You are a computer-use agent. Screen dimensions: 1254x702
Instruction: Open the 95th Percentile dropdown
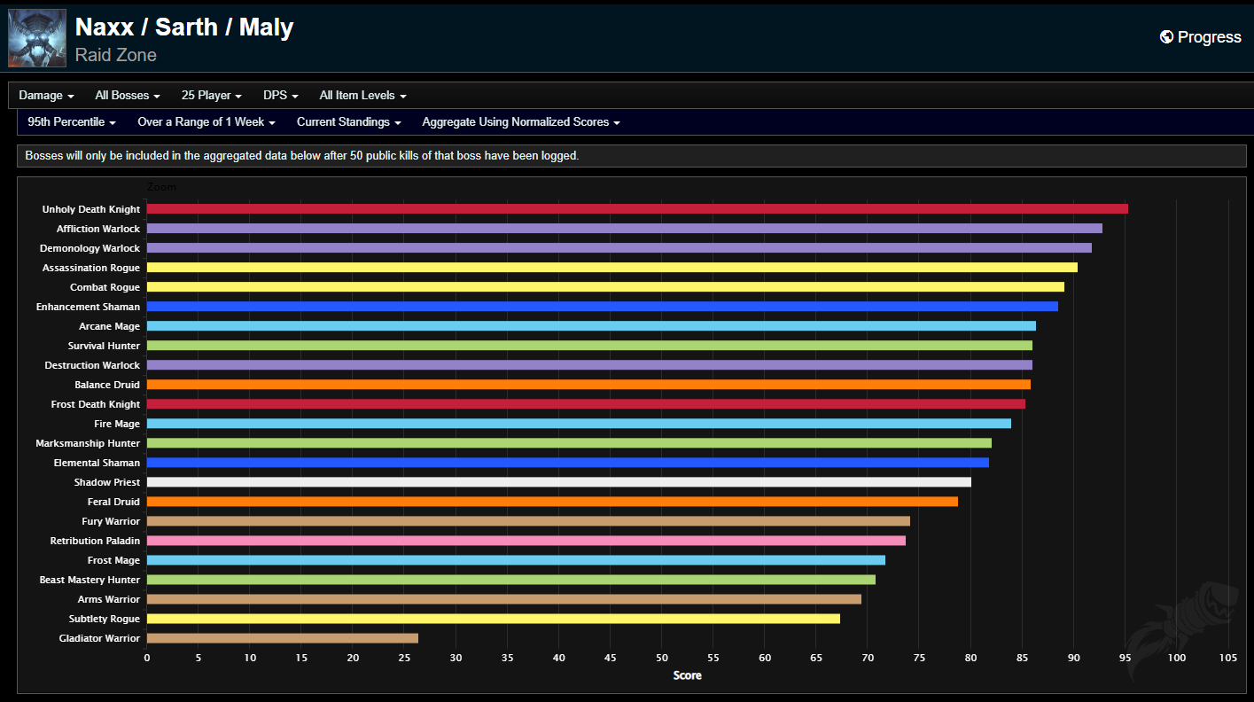(71, 122)
